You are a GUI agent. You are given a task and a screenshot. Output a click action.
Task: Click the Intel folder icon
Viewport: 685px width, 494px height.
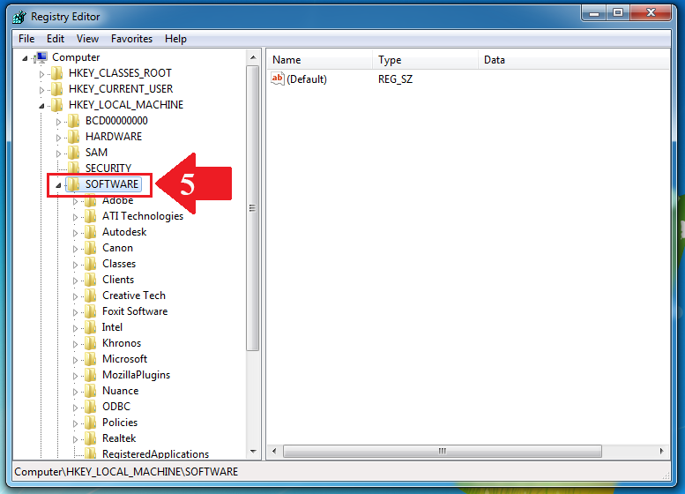coord(91,327)
